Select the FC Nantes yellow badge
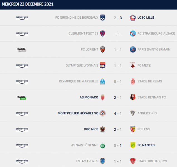The image size is (177, 167). pyautogui.click(x=133, y=145)
